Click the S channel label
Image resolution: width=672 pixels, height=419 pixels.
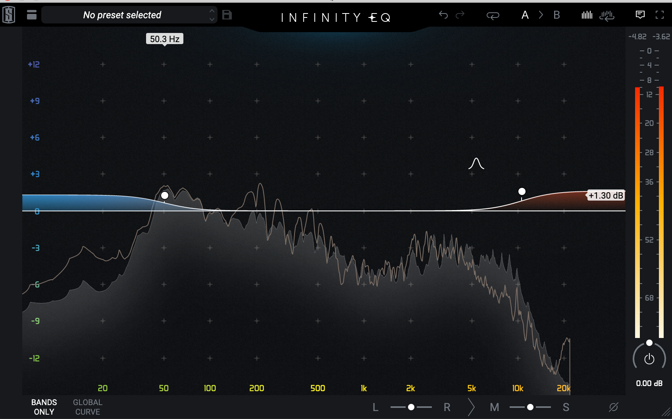(x=566, y=407)
